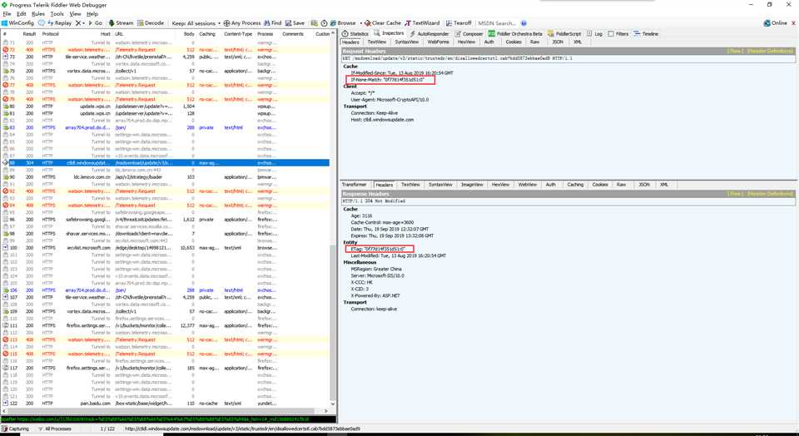Open the Log tab
This screenshot has height=436, width=799.
click(594, 33)
